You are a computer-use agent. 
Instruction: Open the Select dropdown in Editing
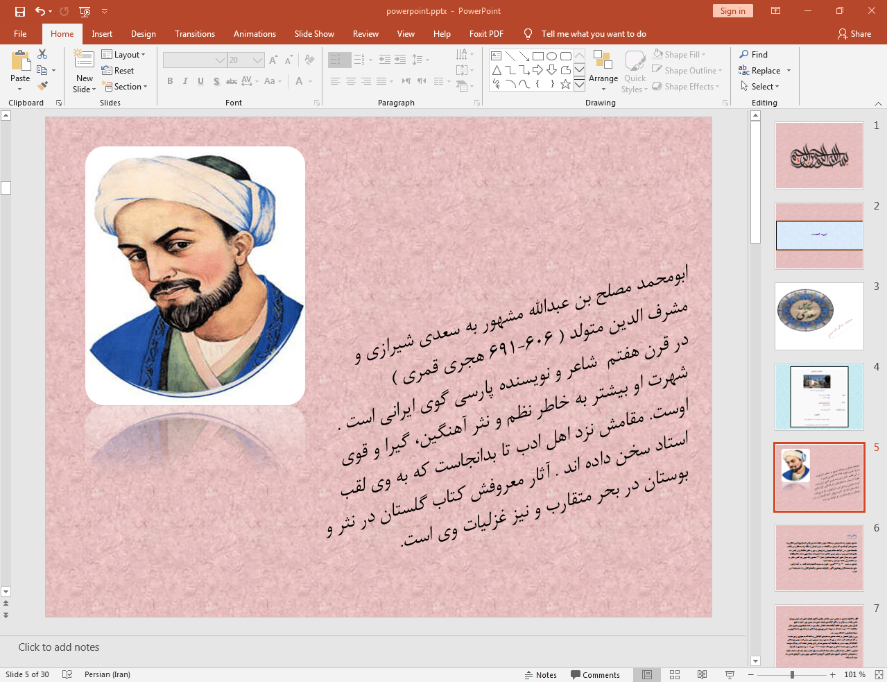[x=759, y=87]
